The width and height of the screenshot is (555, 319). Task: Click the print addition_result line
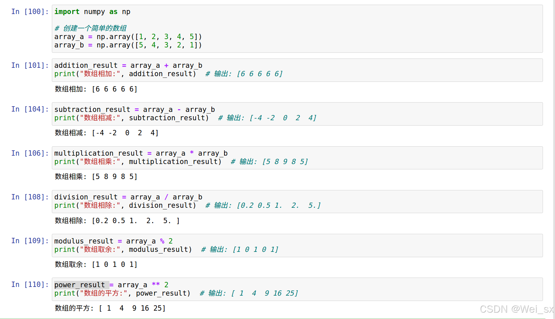click(x=169, y=74)
